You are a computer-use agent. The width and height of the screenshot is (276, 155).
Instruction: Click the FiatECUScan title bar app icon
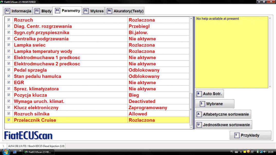(x=2, y=2)
